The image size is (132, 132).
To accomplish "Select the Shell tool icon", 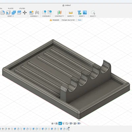I will 8,13.
